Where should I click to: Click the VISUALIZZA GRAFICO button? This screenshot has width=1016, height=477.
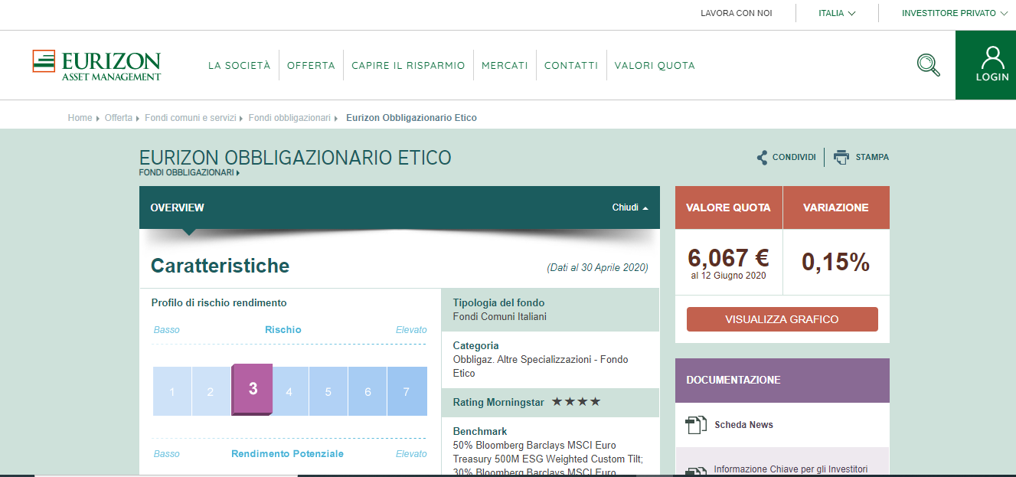(x=782, y=319)
